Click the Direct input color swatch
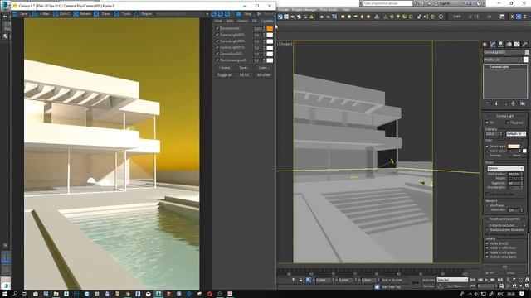Viewport: 531px width, 298px height. tap(514, 147)
